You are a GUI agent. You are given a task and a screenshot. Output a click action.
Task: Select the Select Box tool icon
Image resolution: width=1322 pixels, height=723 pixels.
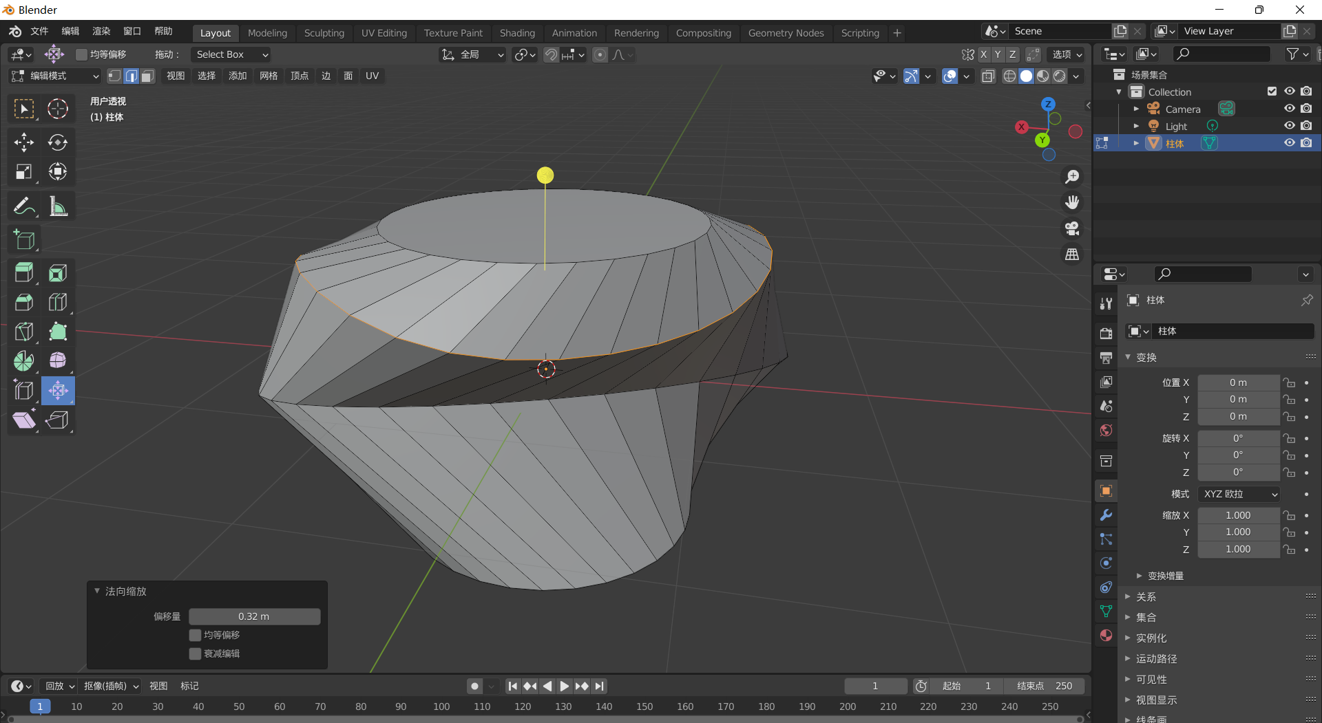coord(24,109)
